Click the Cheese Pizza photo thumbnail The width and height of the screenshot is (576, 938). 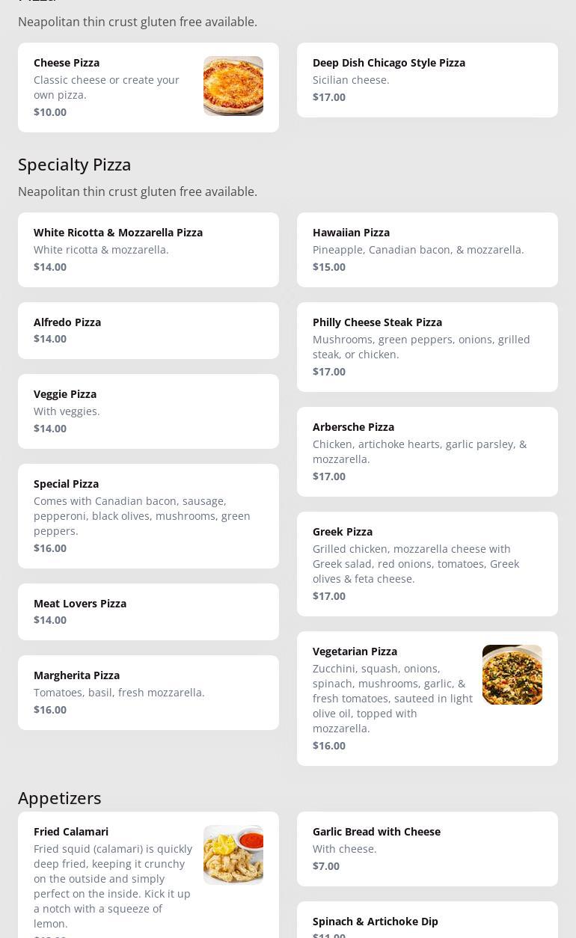[233, 86]
